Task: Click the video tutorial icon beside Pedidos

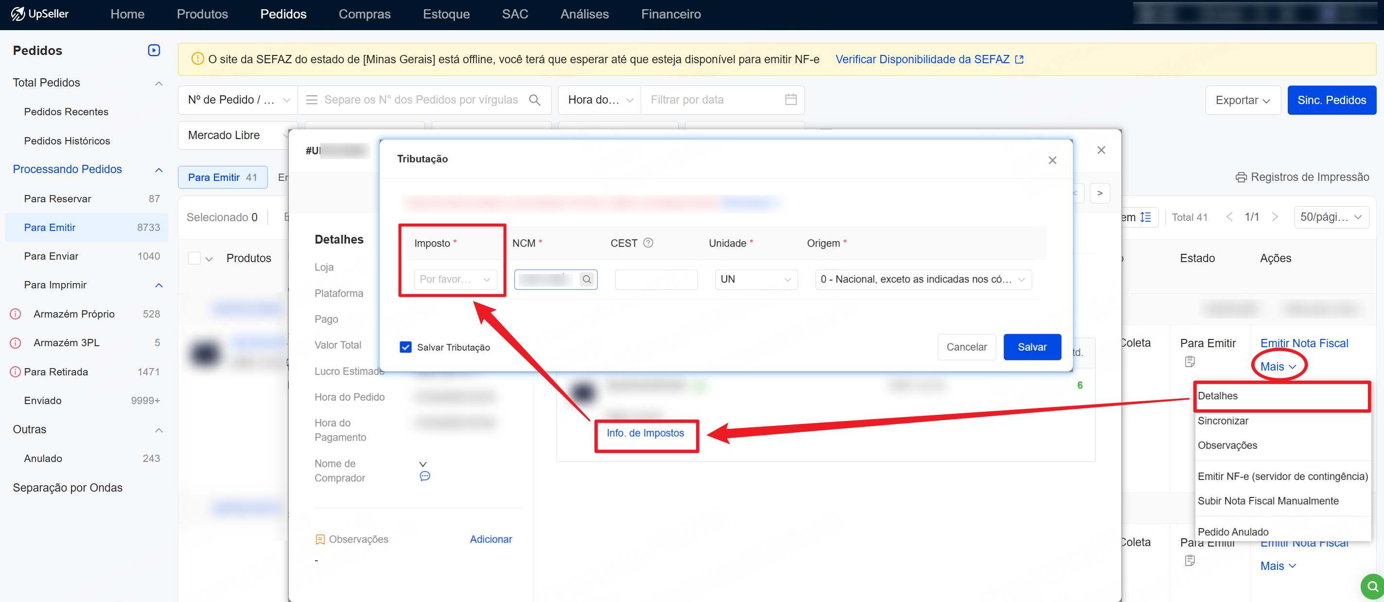Action: tap(154, 51)
